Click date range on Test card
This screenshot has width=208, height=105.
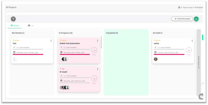coord(27,53)
